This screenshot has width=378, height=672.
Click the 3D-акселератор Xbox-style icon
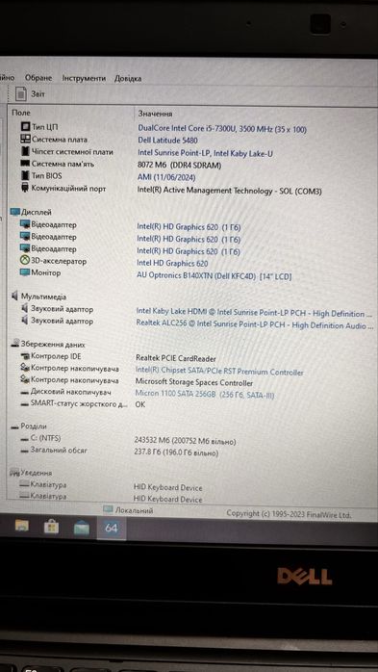tap(24, 261)
